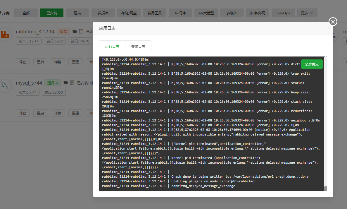Click the rabbitmq 异常 status badge
347x209 pixels.
[63, 32]
